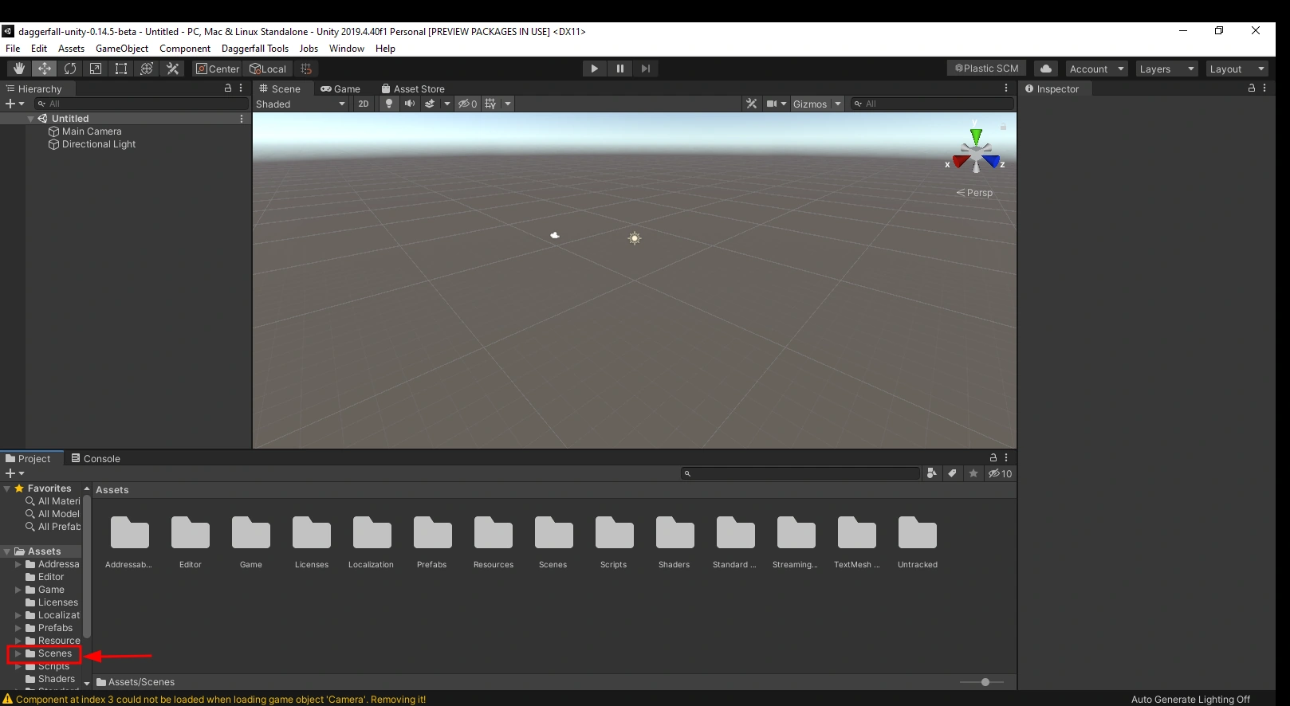Toggle the Center pivot button

coord(217,69)
